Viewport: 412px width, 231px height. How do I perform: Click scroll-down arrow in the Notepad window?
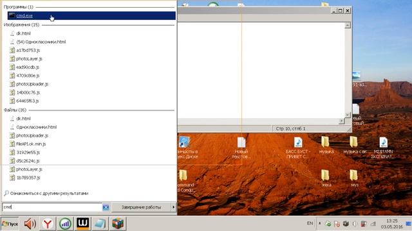tap(348, 115)
